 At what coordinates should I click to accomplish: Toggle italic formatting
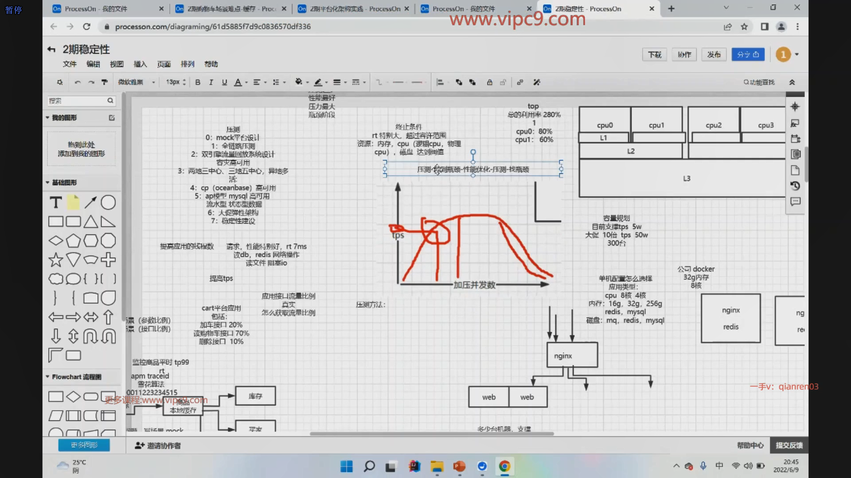(x=211, y=82)
